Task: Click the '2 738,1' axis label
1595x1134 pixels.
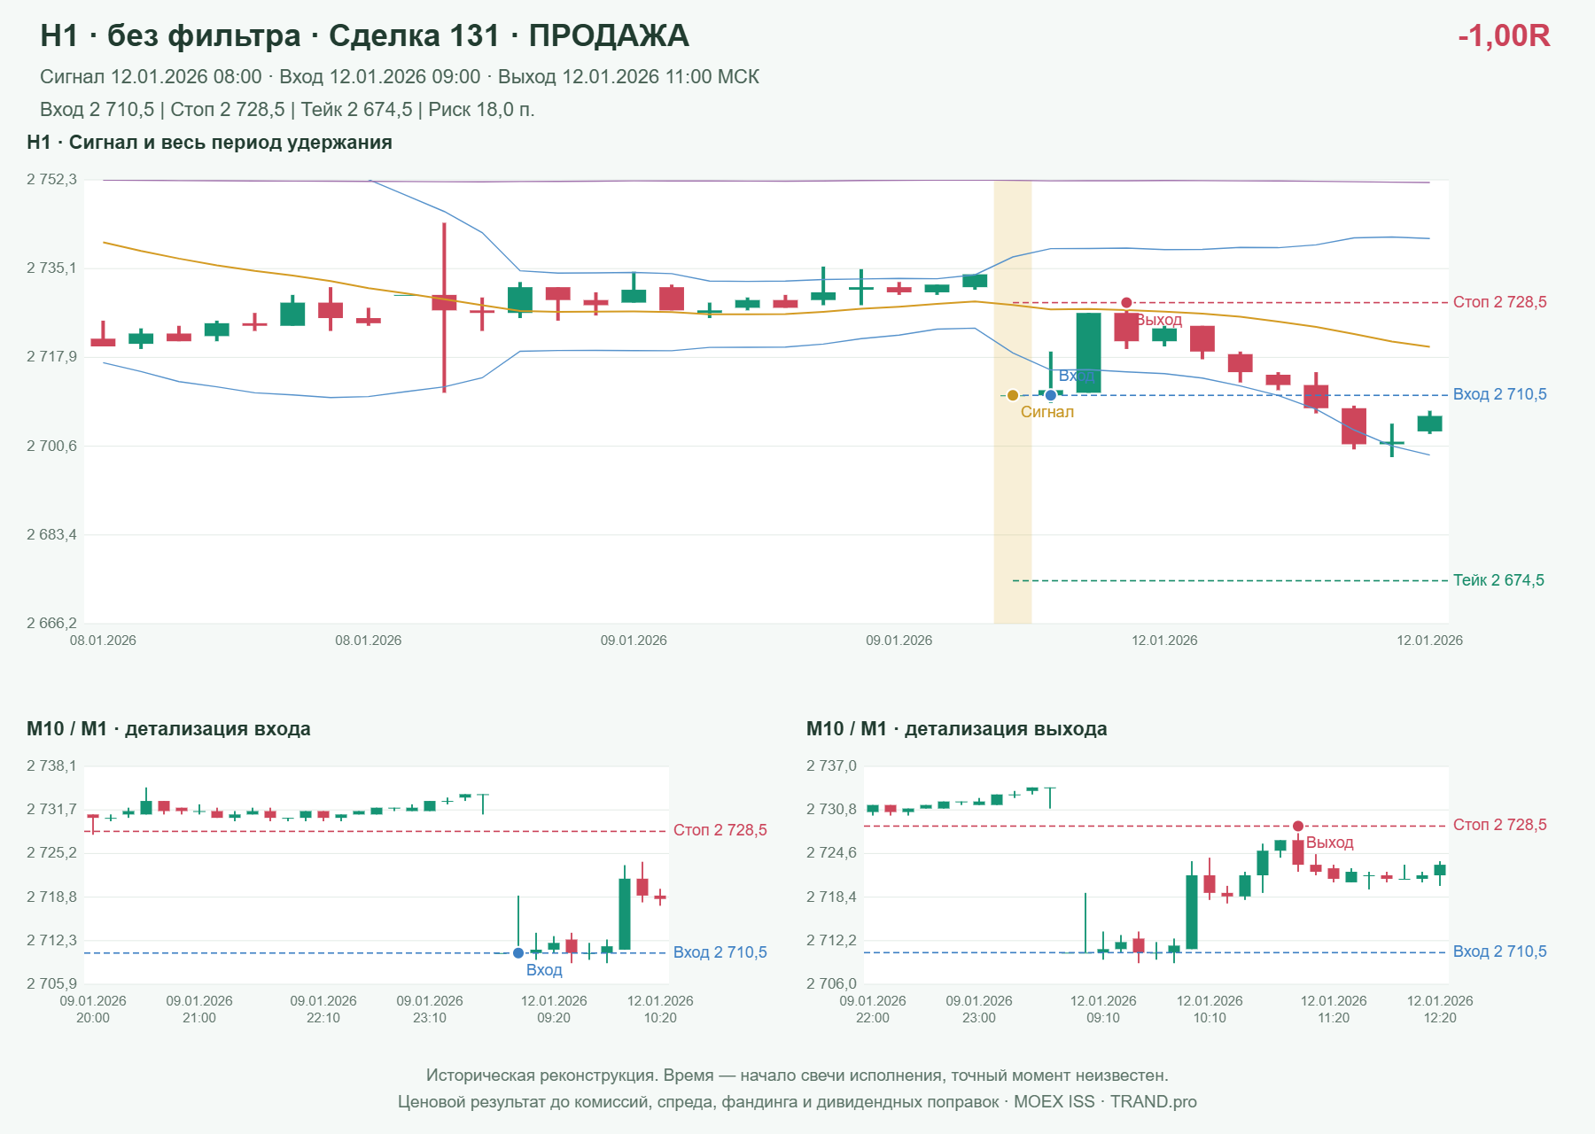Action: tap(51, 766)
